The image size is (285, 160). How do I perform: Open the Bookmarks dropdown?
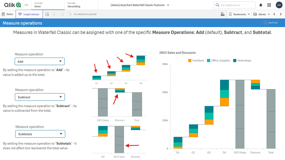click(239, 14)
